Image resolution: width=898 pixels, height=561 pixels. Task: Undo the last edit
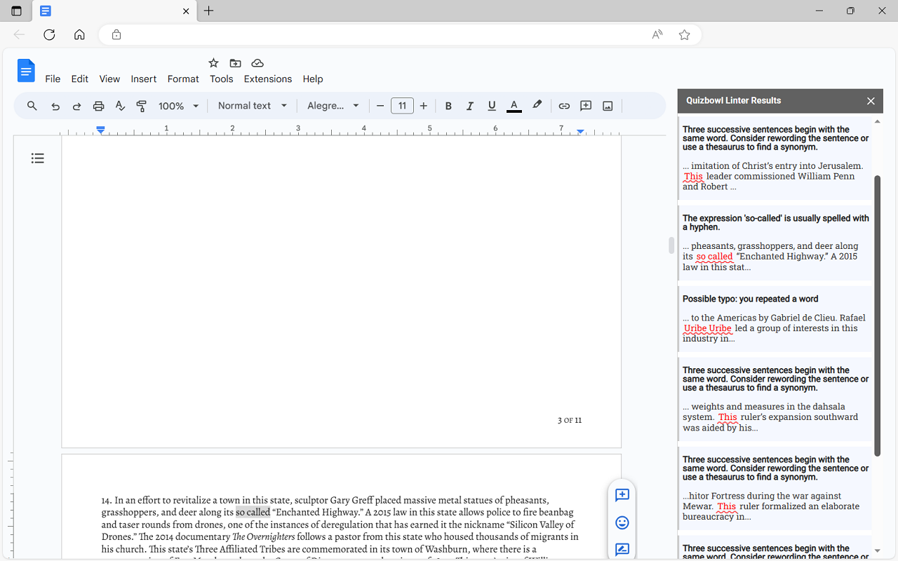point(55,106)
